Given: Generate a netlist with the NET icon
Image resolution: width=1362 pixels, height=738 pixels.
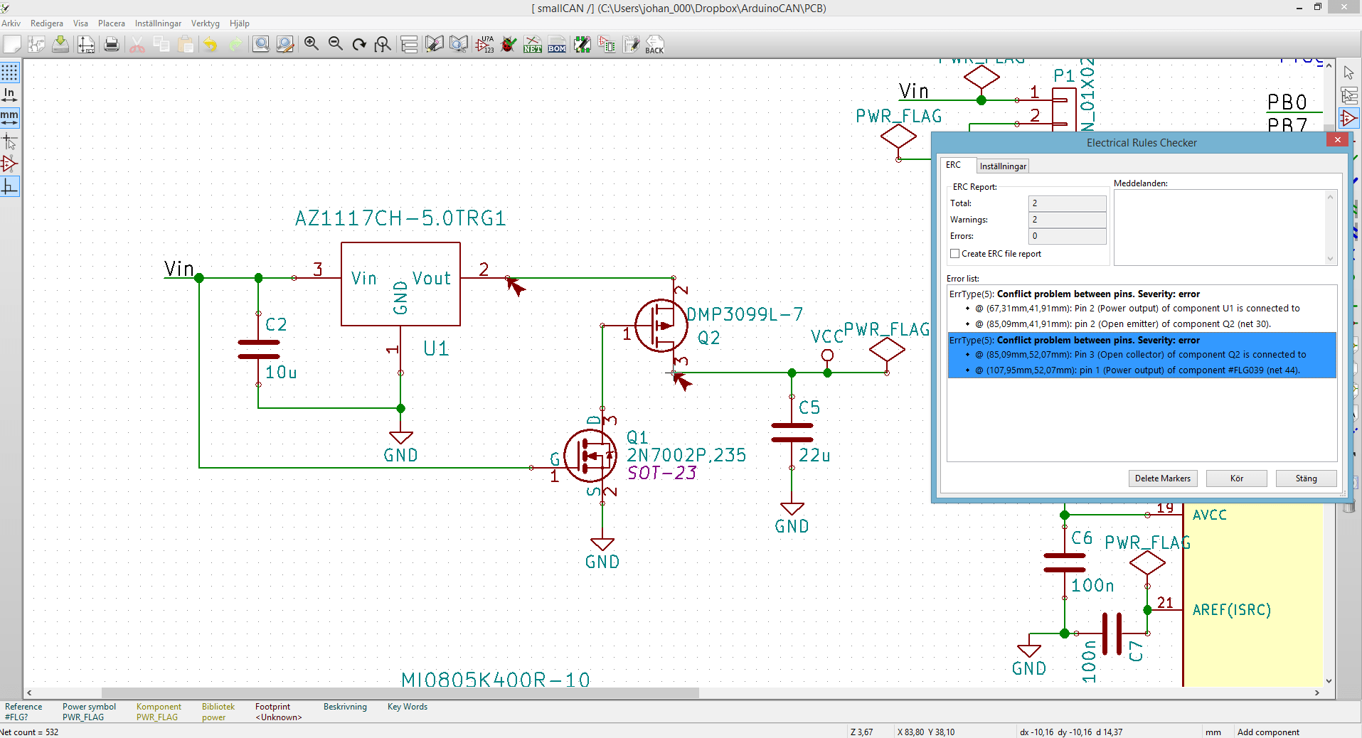Looking at the screenshot, I should (x=533, y=44).
